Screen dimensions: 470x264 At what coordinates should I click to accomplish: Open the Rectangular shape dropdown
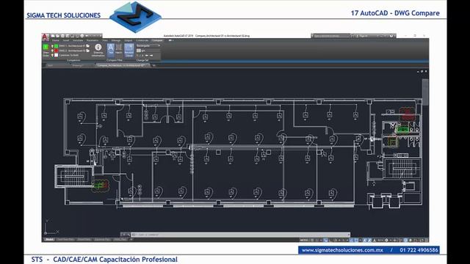pyautogui.click(x=148, y=45)
